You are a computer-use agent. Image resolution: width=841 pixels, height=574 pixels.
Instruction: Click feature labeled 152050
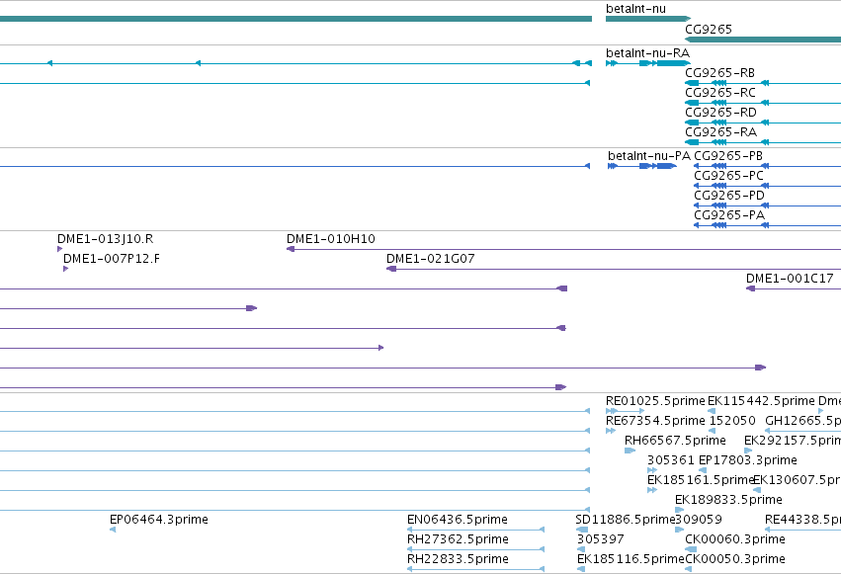pyautogui.click(x=732, y=421)
